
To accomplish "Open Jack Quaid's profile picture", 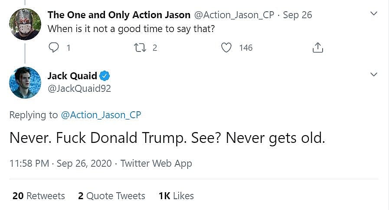I will pyautogui.click(x=25, y=83).
